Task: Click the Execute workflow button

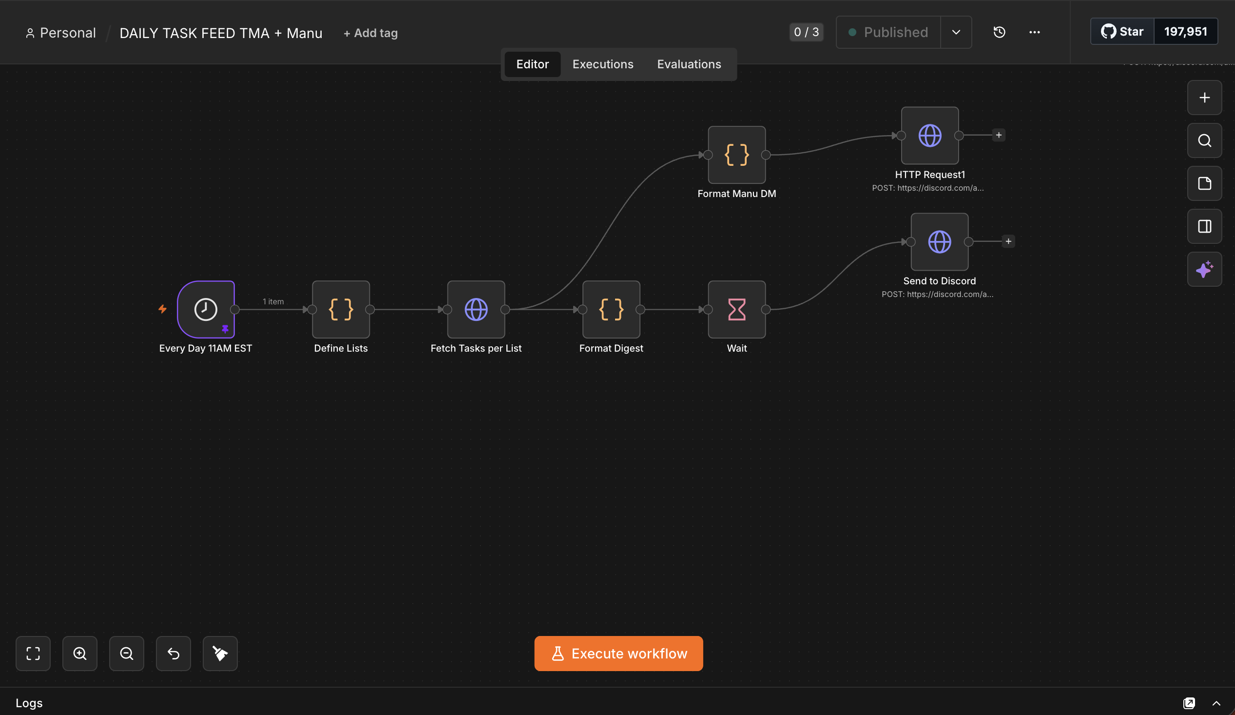Action: pyautogui.click(x=619, y=654)
